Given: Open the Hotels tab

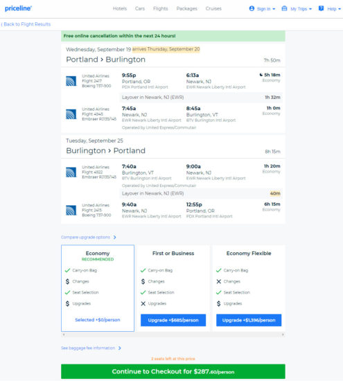Looking at the screenshot, I should coord(120,8).
